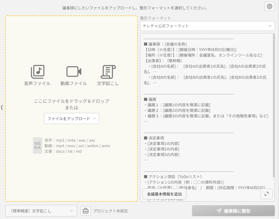Click the 会議基本情報を追加 button
The image size is (279, 219).
click(x=164, y=194)
